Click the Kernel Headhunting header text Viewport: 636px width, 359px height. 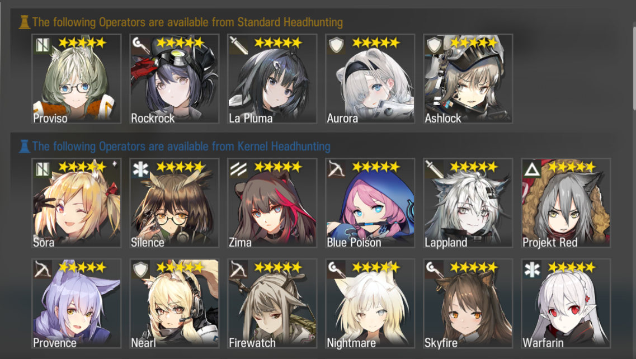point(181,146)
